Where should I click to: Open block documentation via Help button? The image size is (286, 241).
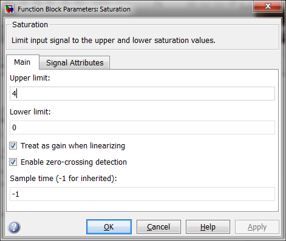[x=208, y=227]
